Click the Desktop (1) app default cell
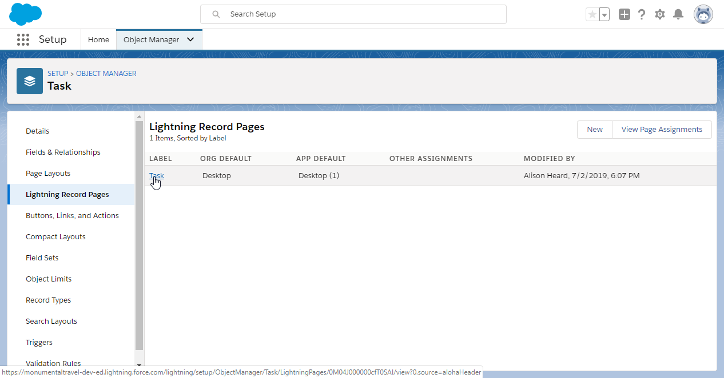 [319, 176]
